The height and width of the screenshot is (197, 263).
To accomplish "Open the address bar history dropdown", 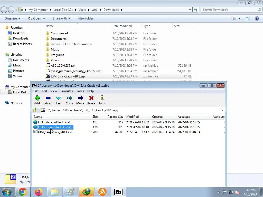I will pos(190,10).
